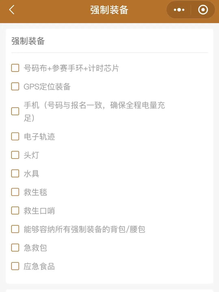Image resolution: width=219 pixels, height=292 pixels.
Task: Tick the GPS定位装备 checkbox
Action: click(15, 87)
